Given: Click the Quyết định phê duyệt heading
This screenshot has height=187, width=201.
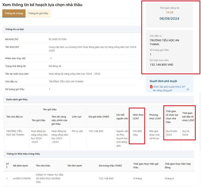Looking at the screenshot, I should click(x=163, y=81).
